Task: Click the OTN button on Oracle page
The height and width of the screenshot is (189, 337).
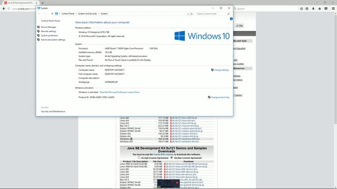Action: coord(239,26)
